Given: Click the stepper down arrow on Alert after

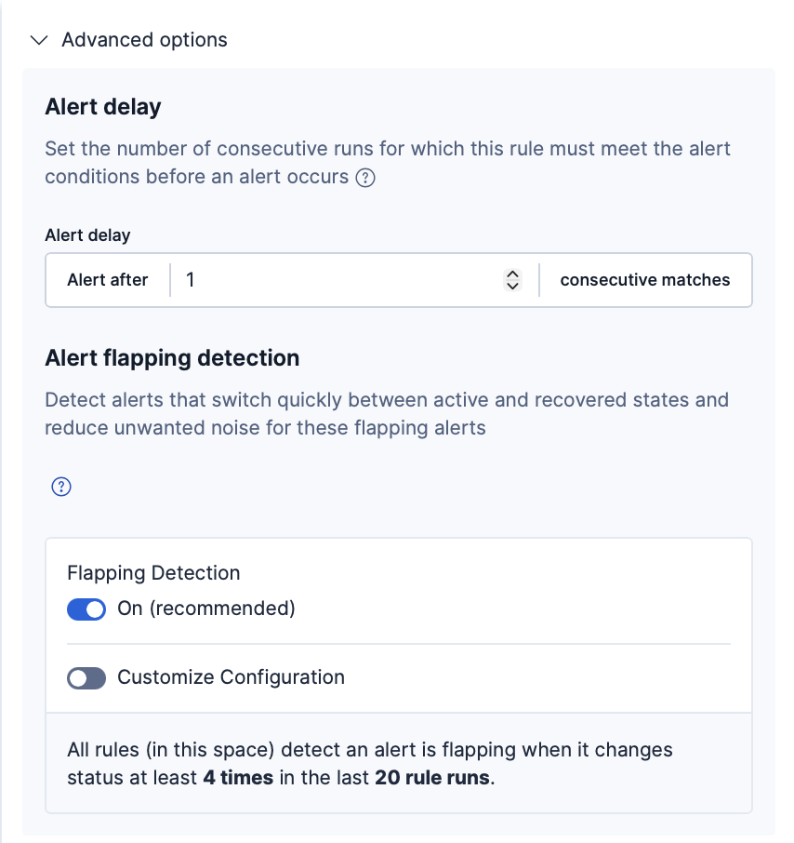Looking at the screenshot, I should point(512,287).
